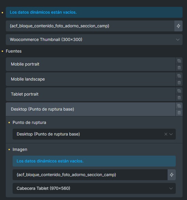Viewport: 187px width, 200px height.
Task: Delete the Mobile portrait source
Action: 179,68
